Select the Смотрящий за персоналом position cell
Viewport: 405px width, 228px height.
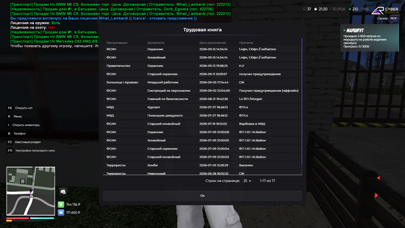click(169, 91)
